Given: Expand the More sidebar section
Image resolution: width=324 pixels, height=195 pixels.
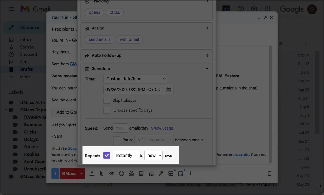Looking at the screenshot, I should click(x=25, y=77).
